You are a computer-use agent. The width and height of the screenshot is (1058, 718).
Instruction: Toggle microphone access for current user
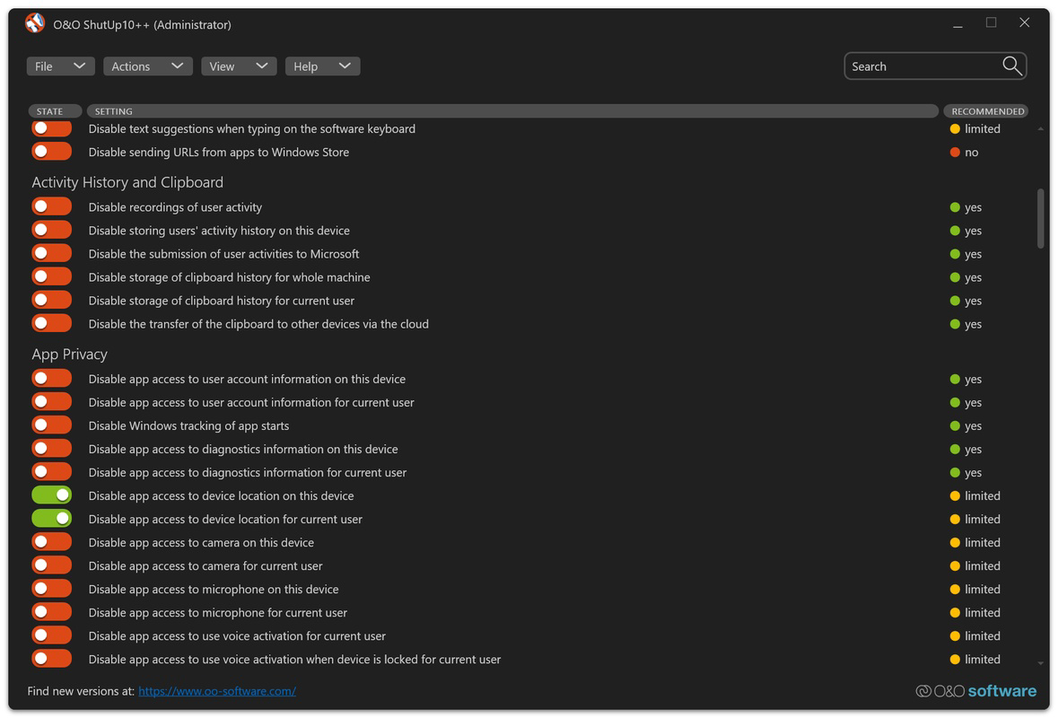point(51,611)
